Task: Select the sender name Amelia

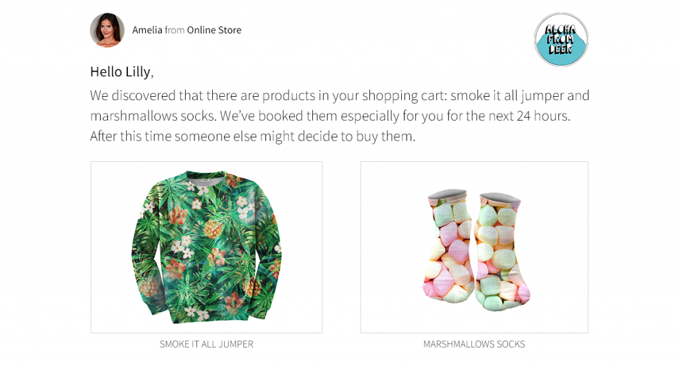Action: coord(147,30)
